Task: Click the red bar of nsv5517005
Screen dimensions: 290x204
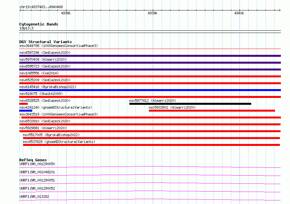Action: pyautogui.click(x=152, y=138)
